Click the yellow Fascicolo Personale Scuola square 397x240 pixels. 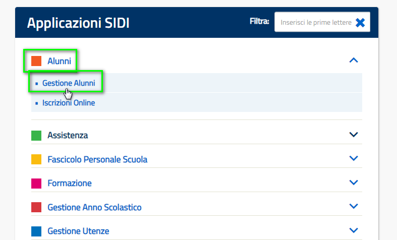click(36, 159)
